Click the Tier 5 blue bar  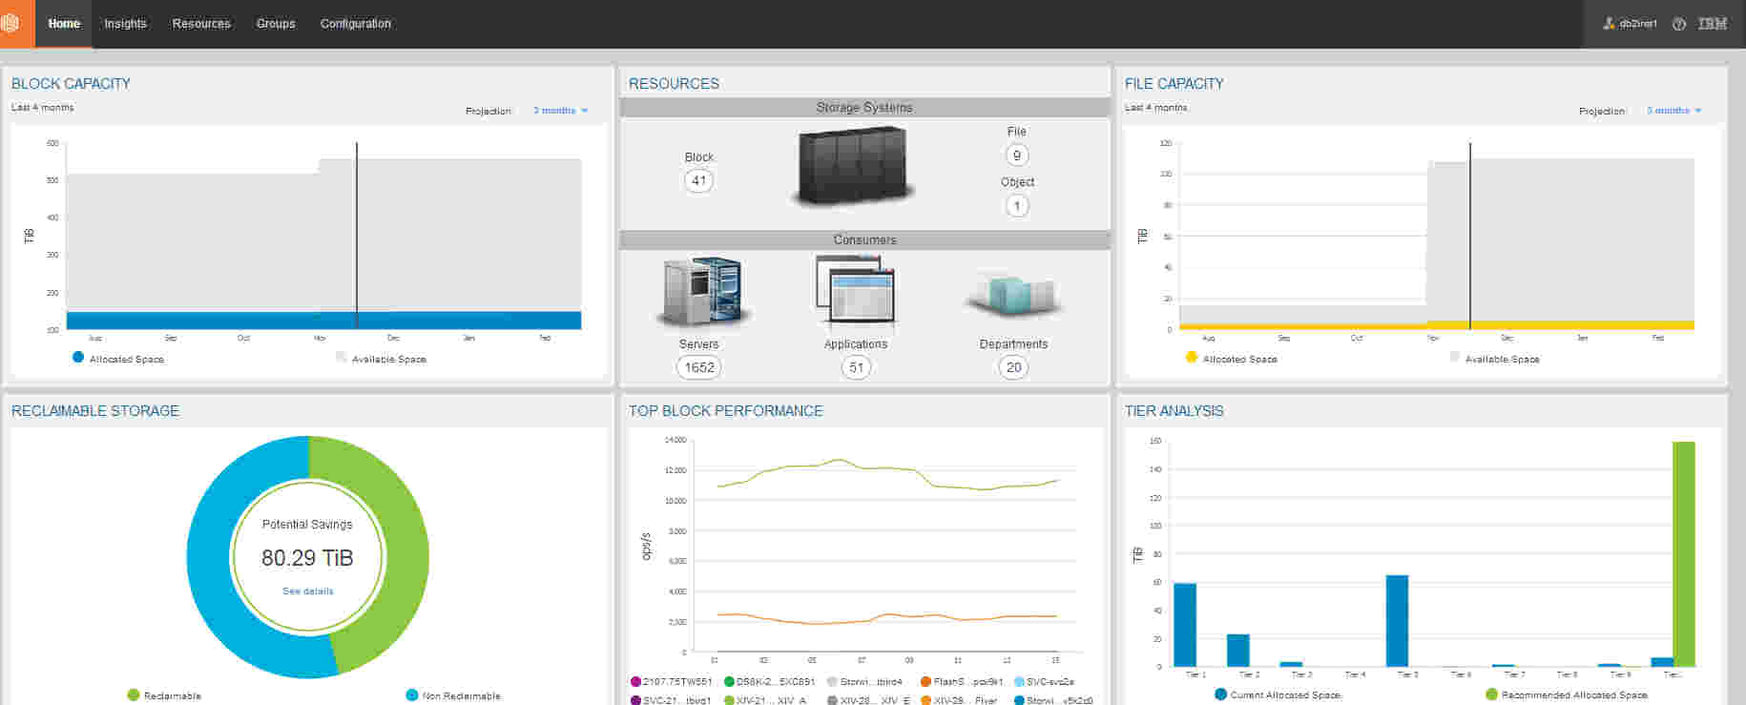[1397, 620]
